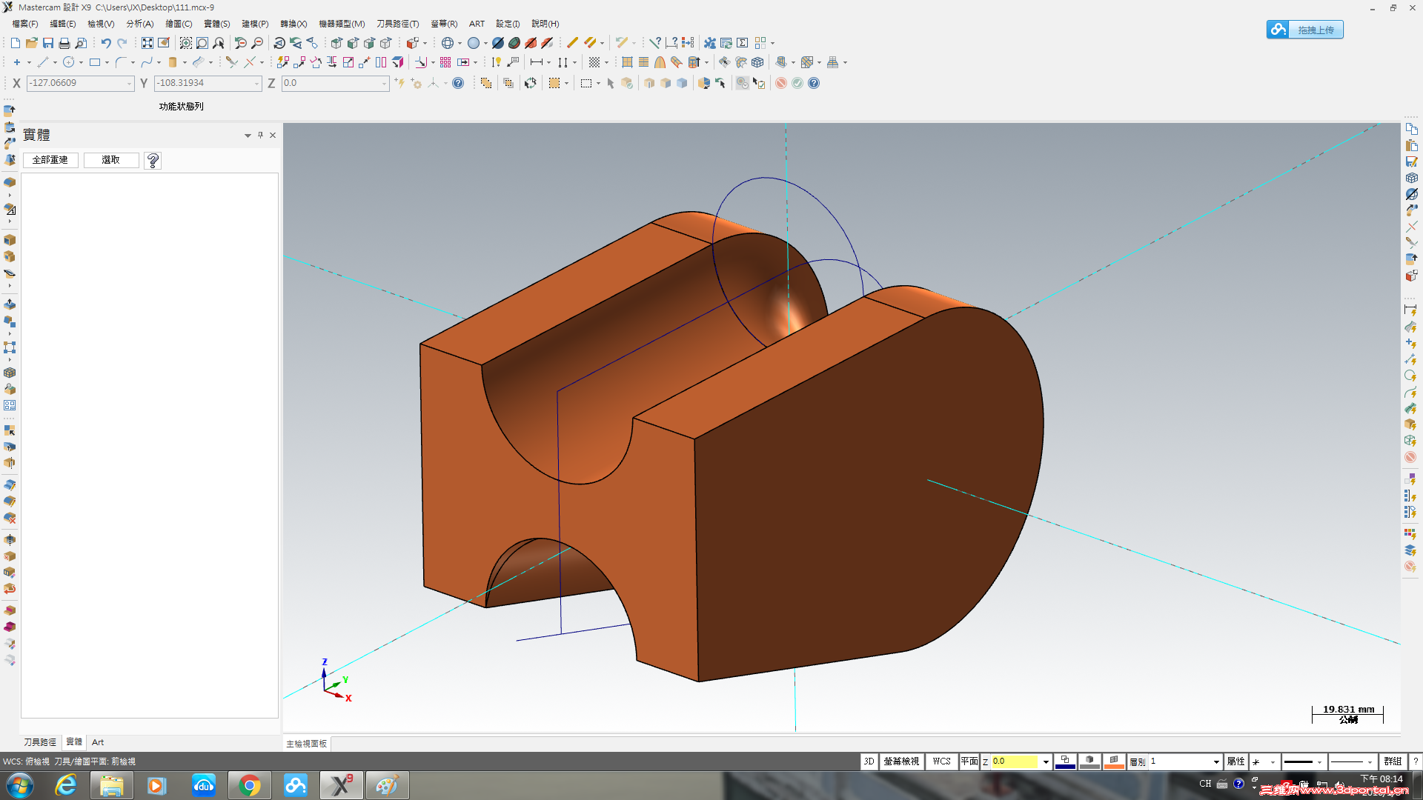Pin the 實體 panel using pushpin

[x=260, y=135]
